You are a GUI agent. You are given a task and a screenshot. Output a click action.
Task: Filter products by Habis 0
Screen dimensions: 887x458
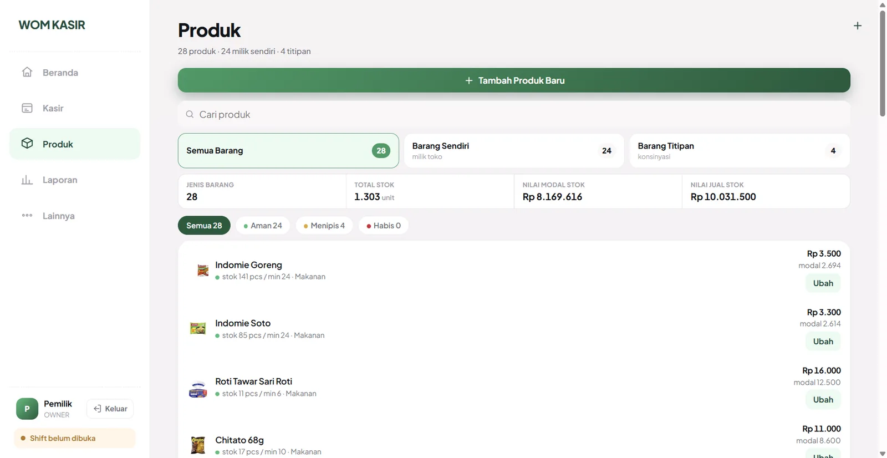point(384,225)
